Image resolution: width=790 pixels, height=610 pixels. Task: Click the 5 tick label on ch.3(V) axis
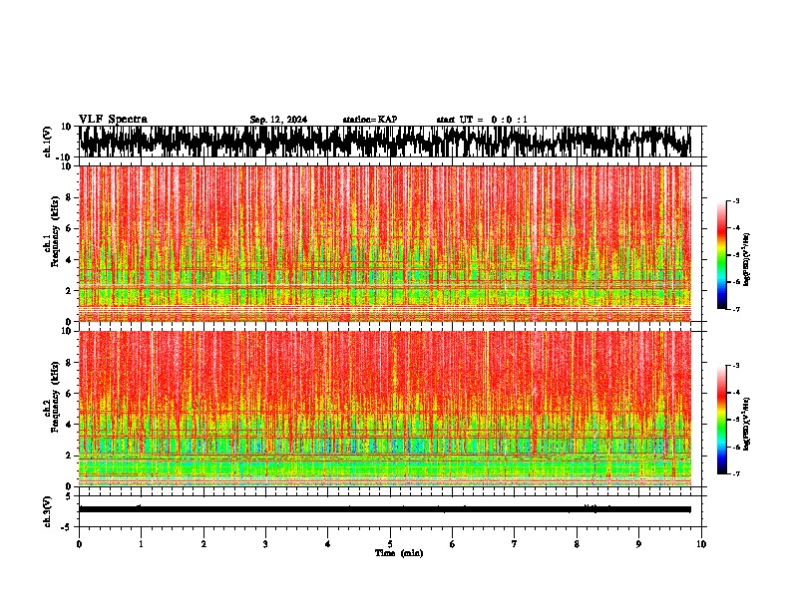pyautogui.click(x=69, y=496)
